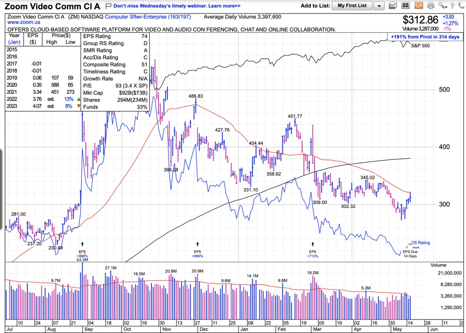Follow the Wednesday webinar Learn more link
Image resolution: width=466 pixels, height=333 pixels.
click(x=177, y=6)
